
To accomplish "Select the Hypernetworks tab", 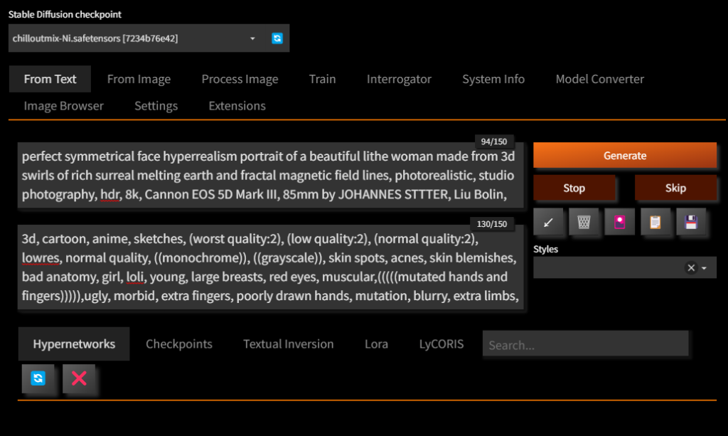I will (74, 344).
